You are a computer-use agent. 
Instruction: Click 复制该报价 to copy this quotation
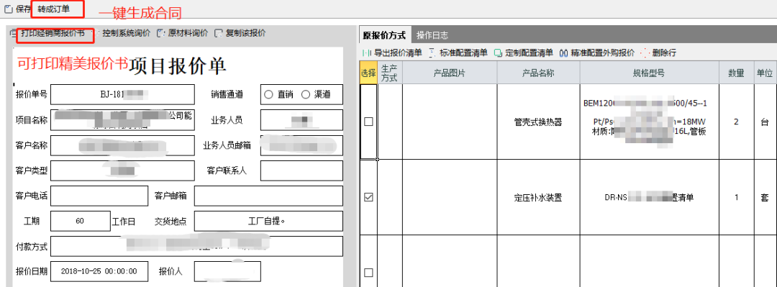click(x=246, y=34)
